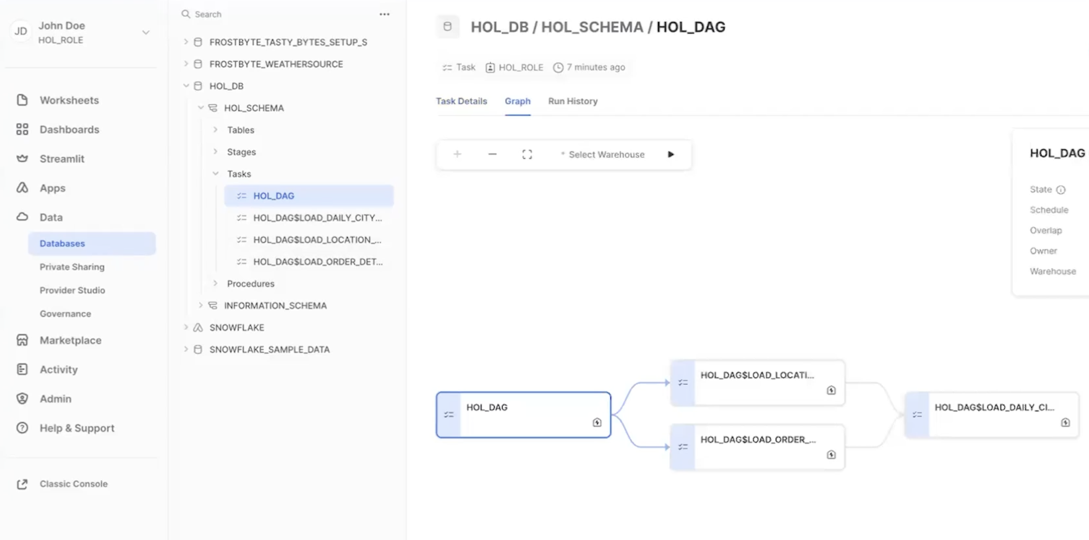Expand the Tables node under HOL_SCHEMA
The height and width of the screenshot is (540, 1089).
216,129
